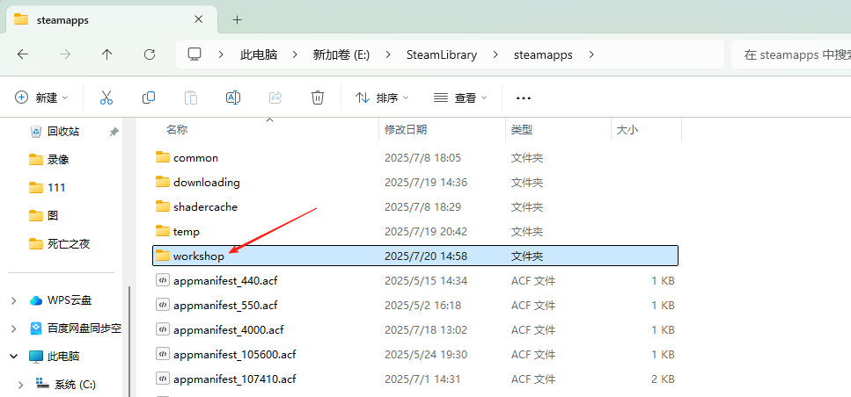Viewport: 851px width, 397px height.
Task: Expand the 系统 (C:) drive node
Action: [x=20, y=385]
